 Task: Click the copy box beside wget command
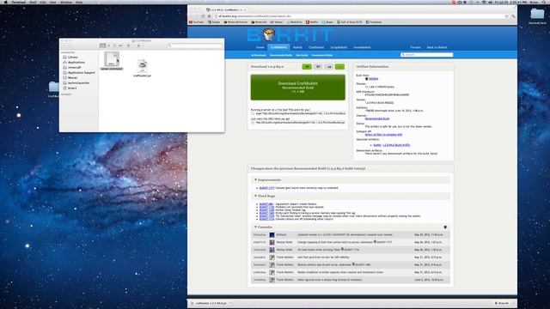coord(253,113)
